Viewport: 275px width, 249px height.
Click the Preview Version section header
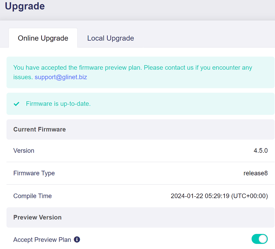37,217
